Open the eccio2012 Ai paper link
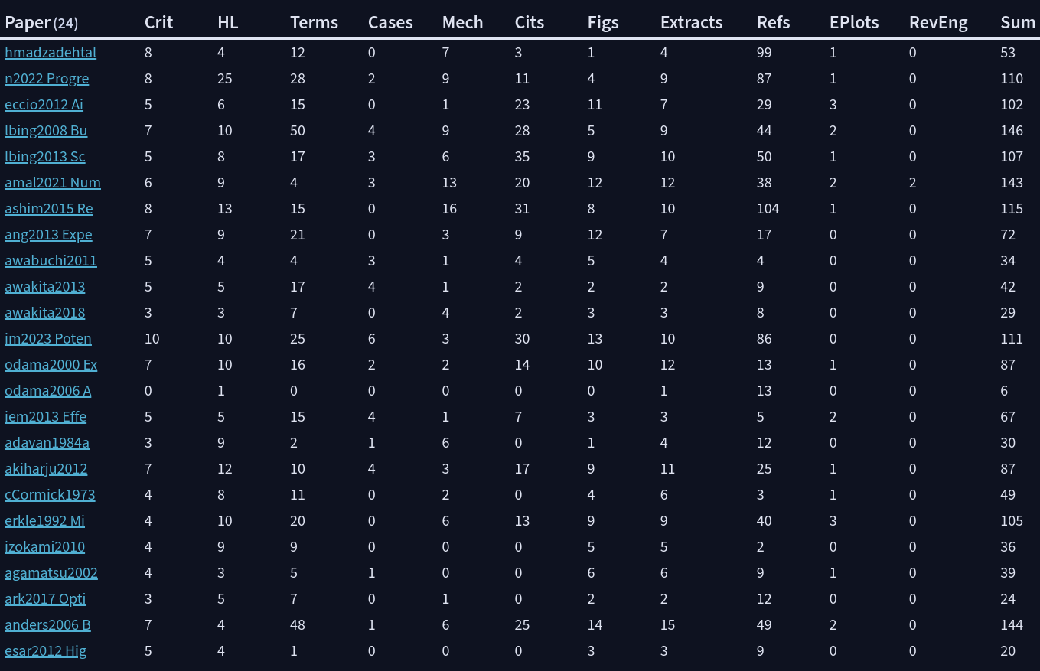 (44, 105)
